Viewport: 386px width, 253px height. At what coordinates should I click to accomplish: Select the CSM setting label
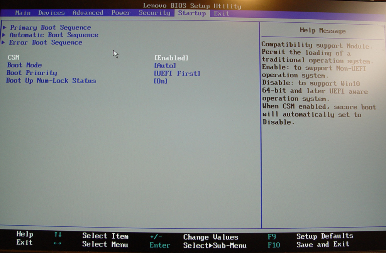tap(13, 57)
